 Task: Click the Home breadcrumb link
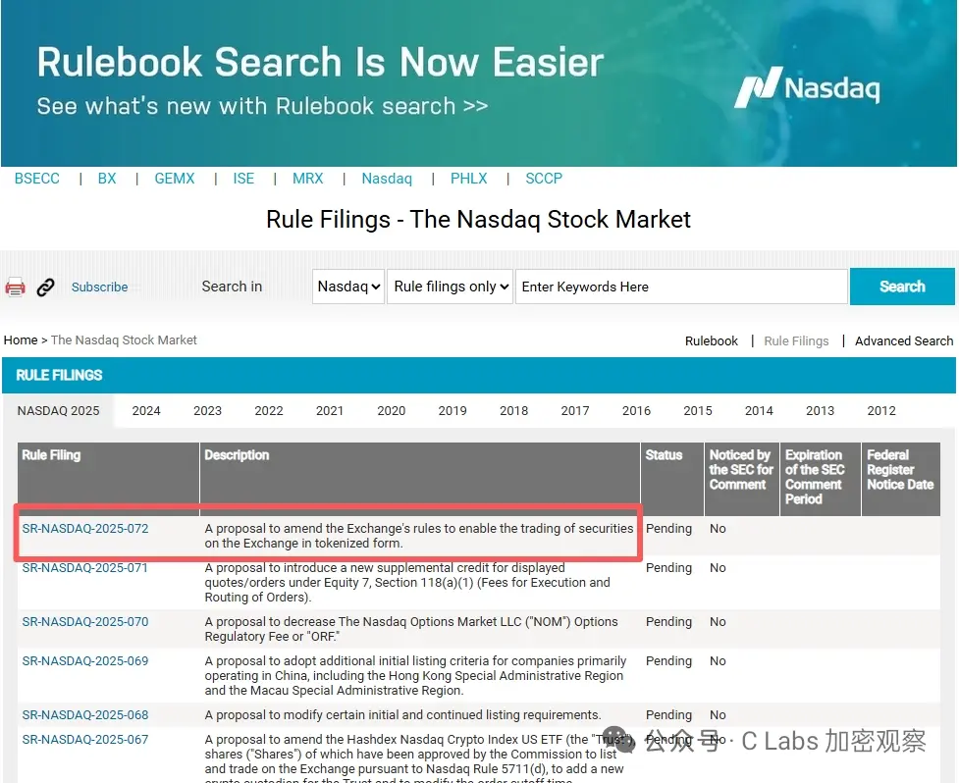[x=21, y=339]
